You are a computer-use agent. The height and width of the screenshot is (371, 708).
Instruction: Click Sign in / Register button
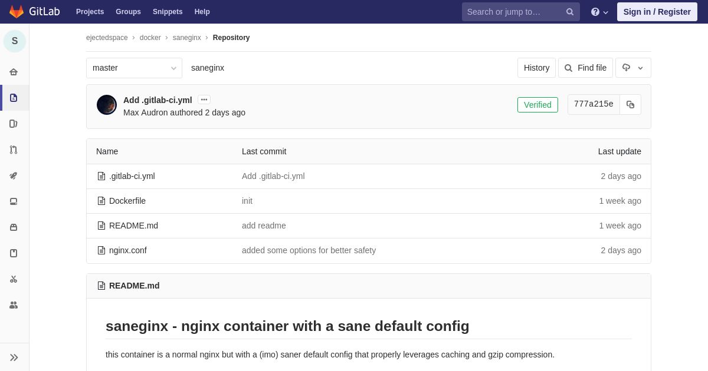tap(657, 12)
